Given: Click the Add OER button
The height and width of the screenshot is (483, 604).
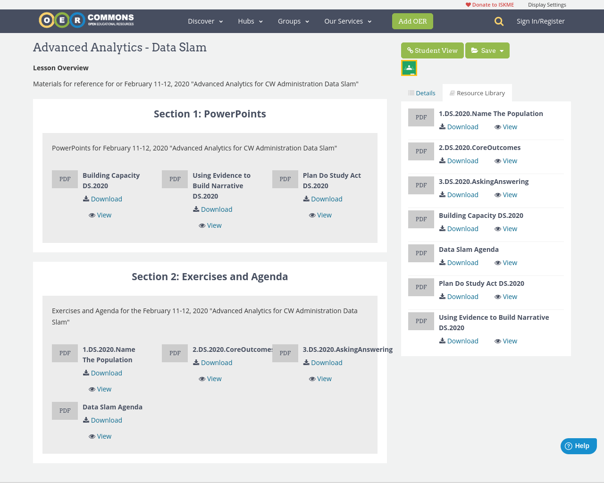Looking at the screenshot, I should [412, 21].
